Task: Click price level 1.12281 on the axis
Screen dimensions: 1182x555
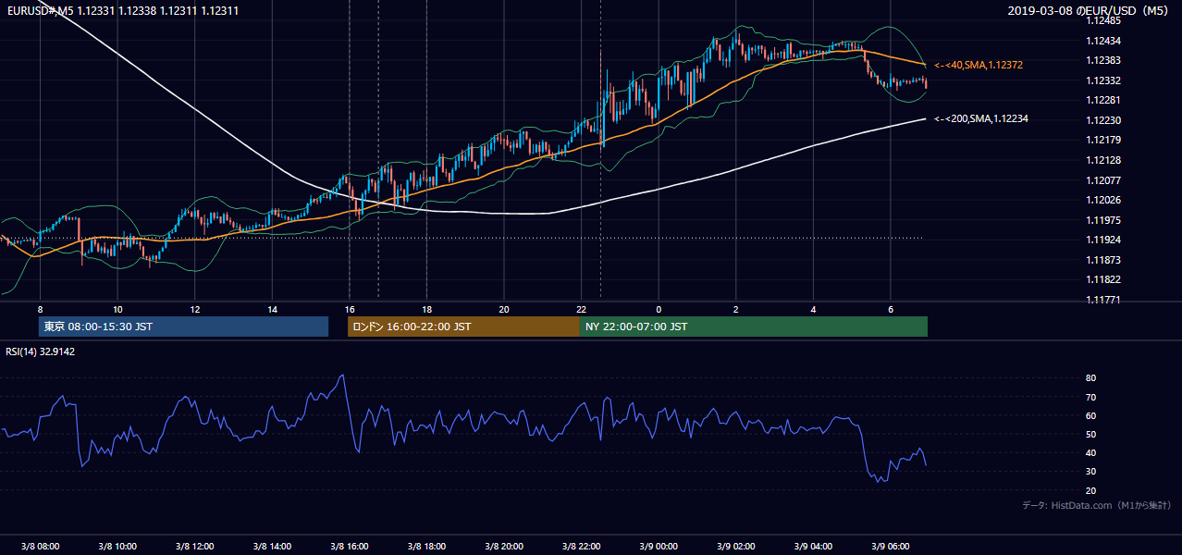Action: [1104, 100]
